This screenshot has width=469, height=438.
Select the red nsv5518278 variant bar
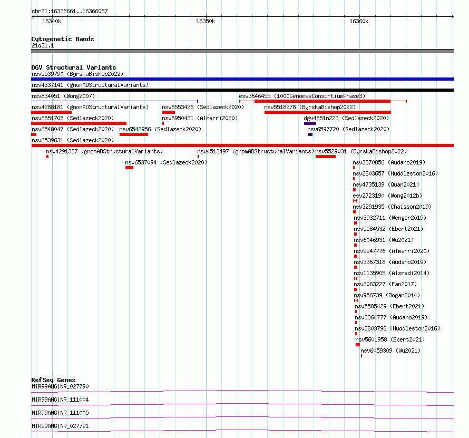tap(328, 112)
